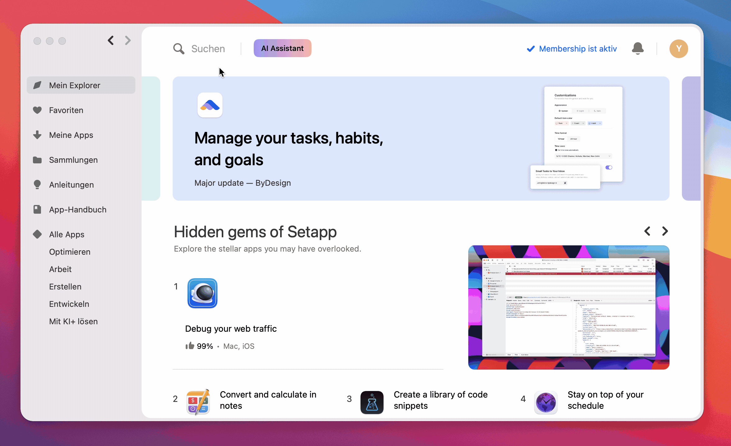Viewport: 731px width, 446px height.
Task: Open the Y user profile avatar
Action: click(679, 49)
